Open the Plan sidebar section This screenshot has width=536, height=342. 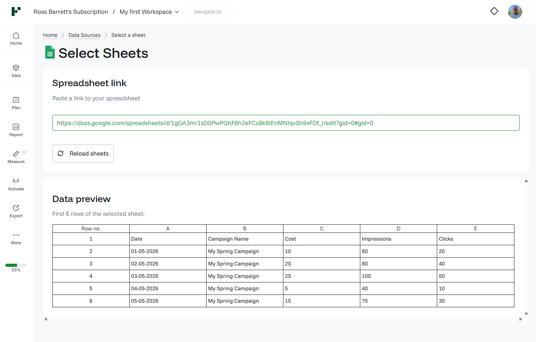coord(16,103)
